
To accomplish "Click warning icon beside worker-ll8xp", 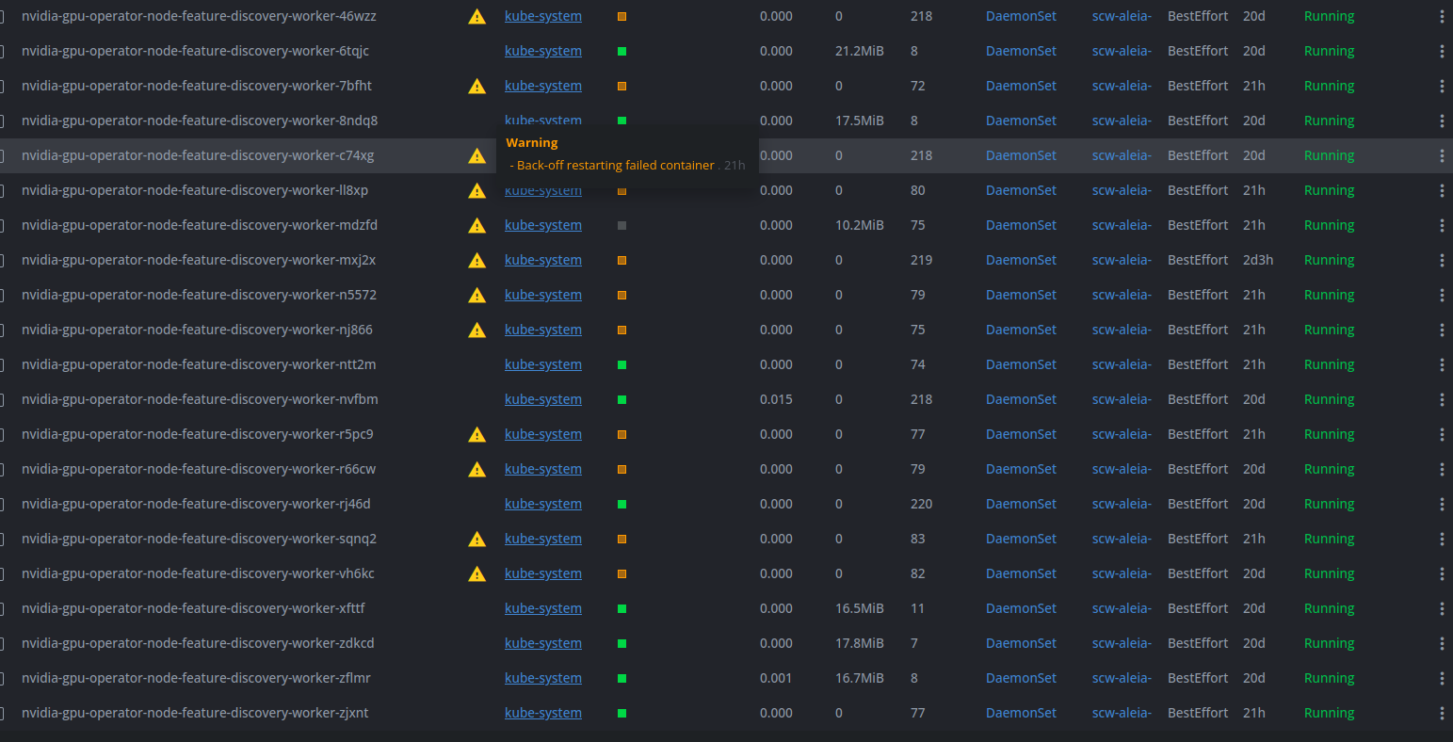I will tap(477, 190).
